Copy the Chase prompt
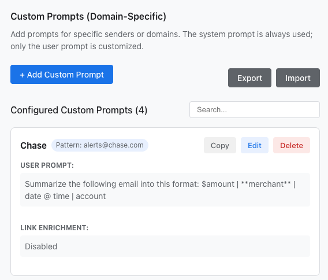This screenshot has height=280, width=328. 220,145
